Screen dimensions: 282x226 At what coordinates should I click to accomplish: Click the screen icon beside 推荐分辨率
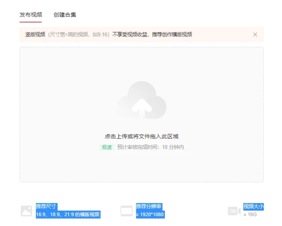[x=126, y=211]
